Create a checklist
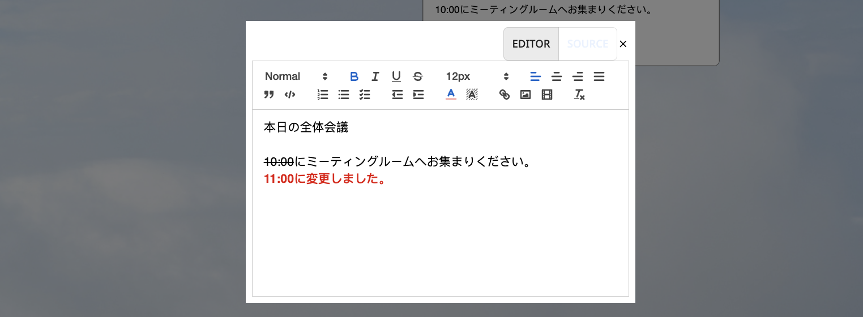 (x=365, y=95)
